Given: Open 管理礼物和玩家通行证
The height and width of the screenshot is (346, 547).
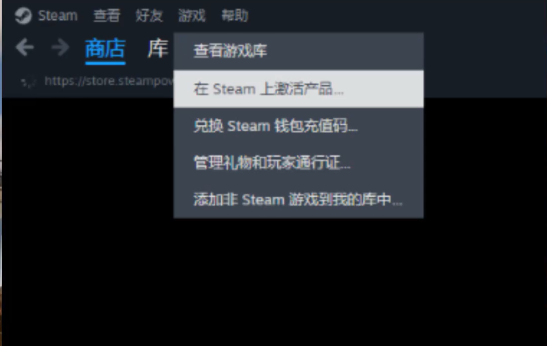Looking at the screenshot, I should tap(299, 163).
